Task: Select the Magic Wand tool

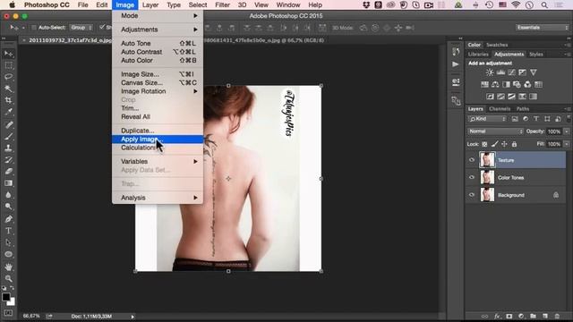Action: click(x=9, y=89)
